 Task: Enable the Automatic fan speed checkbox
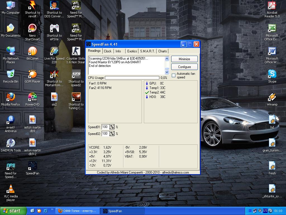tap(173, 75)
